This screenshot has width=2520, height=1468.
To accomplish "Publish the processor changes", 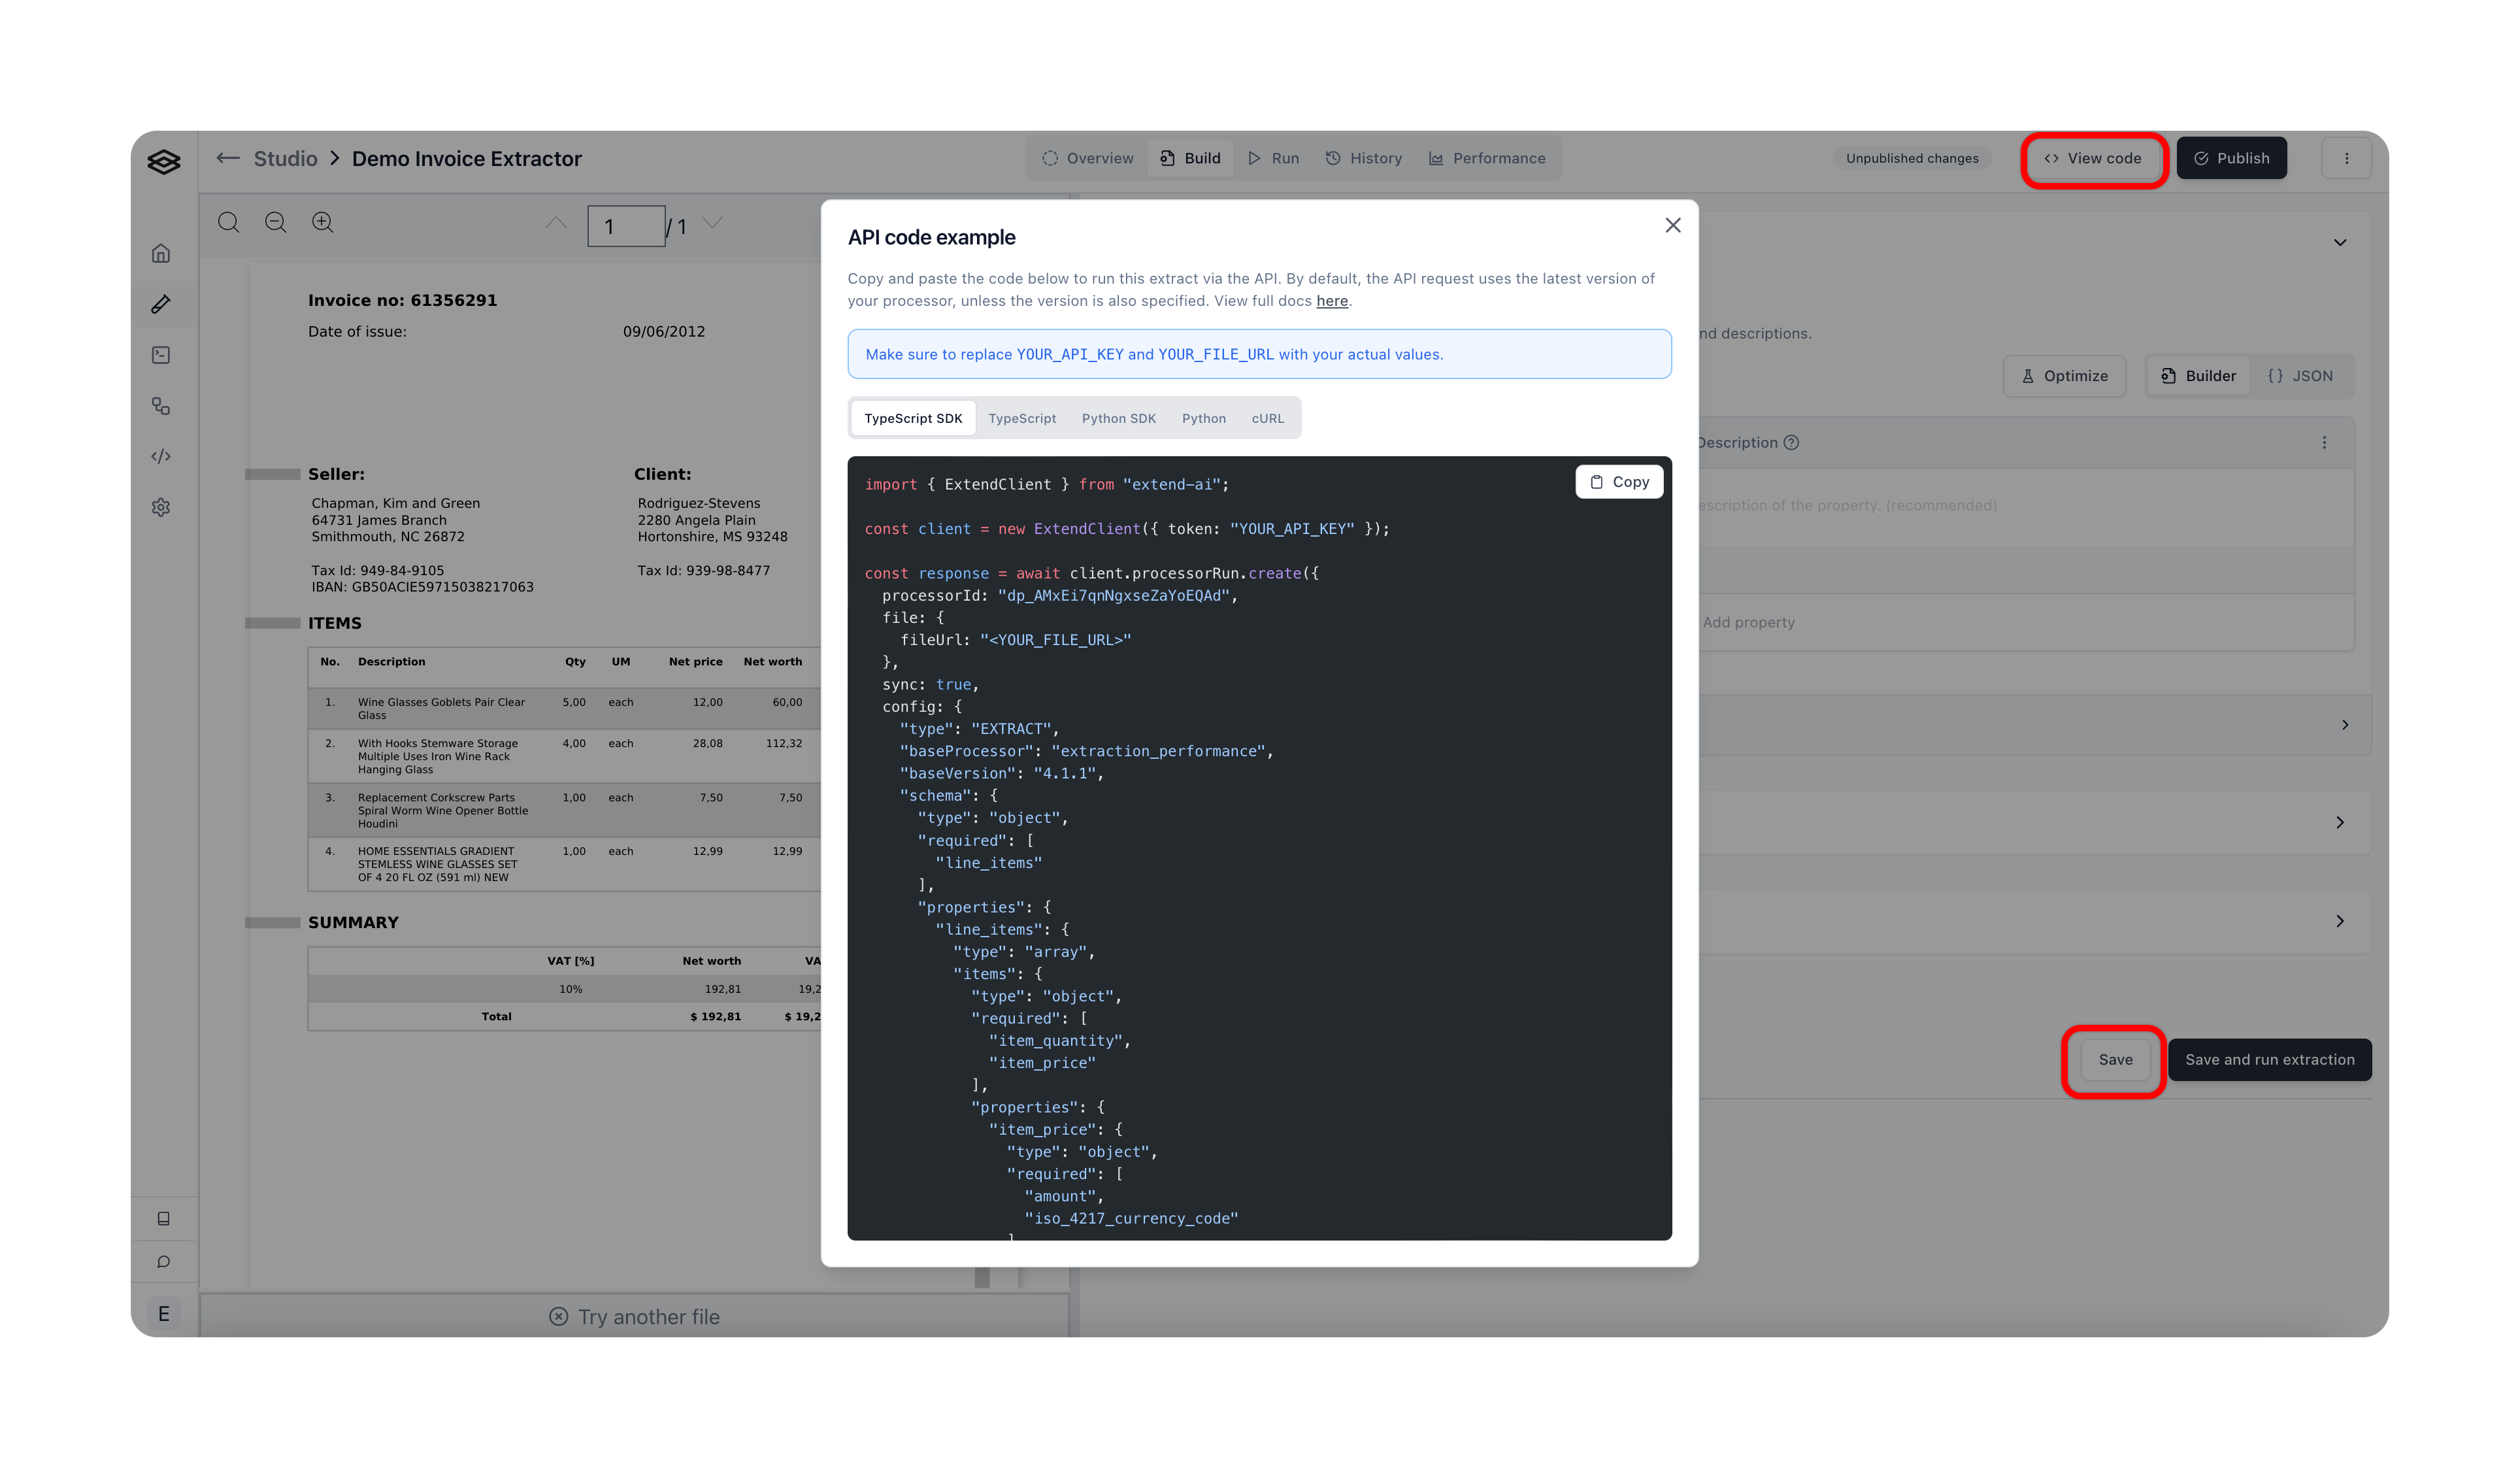I will tap(2232, 157).
